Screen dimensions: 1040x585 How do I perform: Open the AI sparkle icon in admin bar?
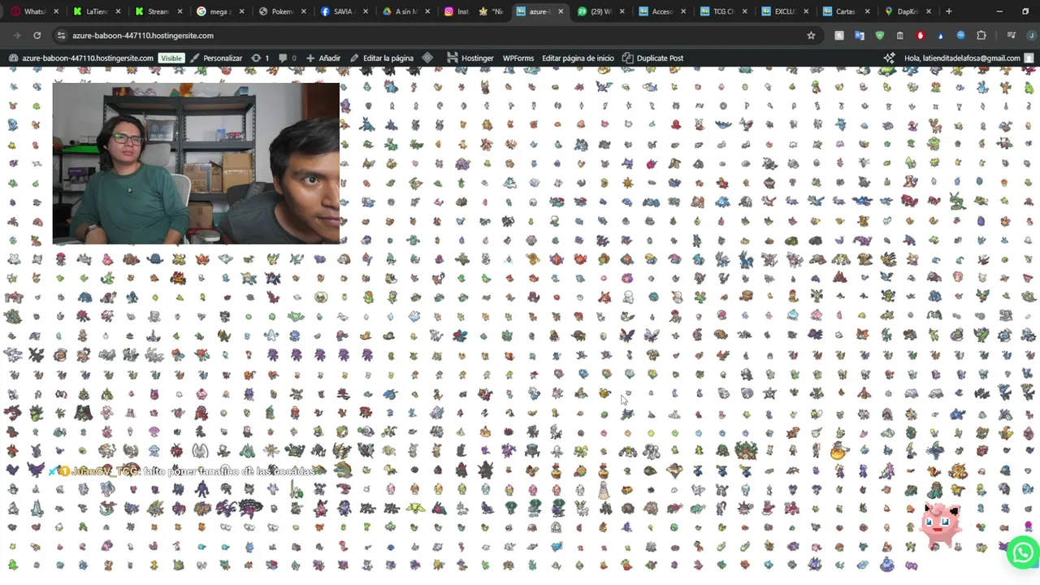point(889,58)
